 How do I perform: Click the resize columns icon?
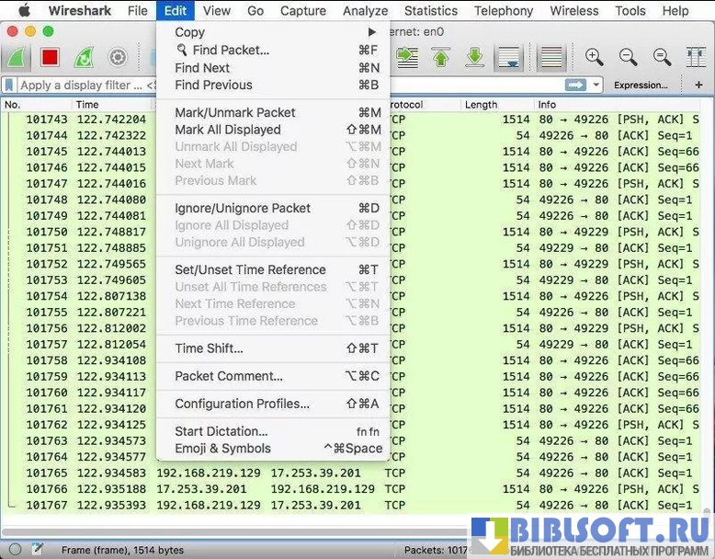[696, 57]
